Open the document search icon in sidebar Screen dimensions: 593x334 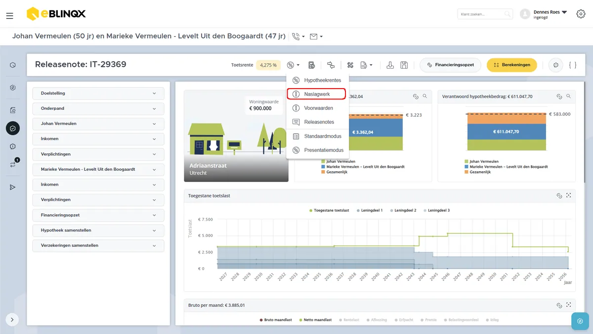coord(13,110)
